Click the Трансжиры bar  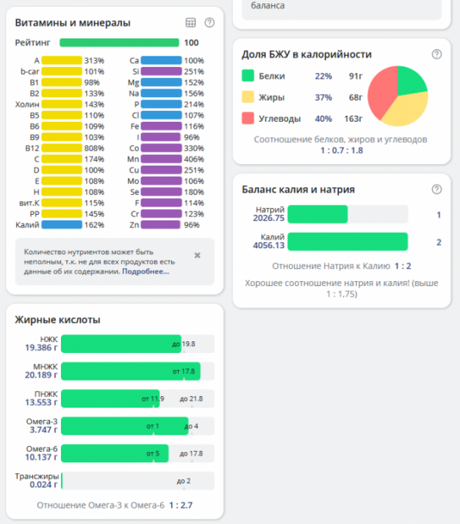click(x=138, y=481)
